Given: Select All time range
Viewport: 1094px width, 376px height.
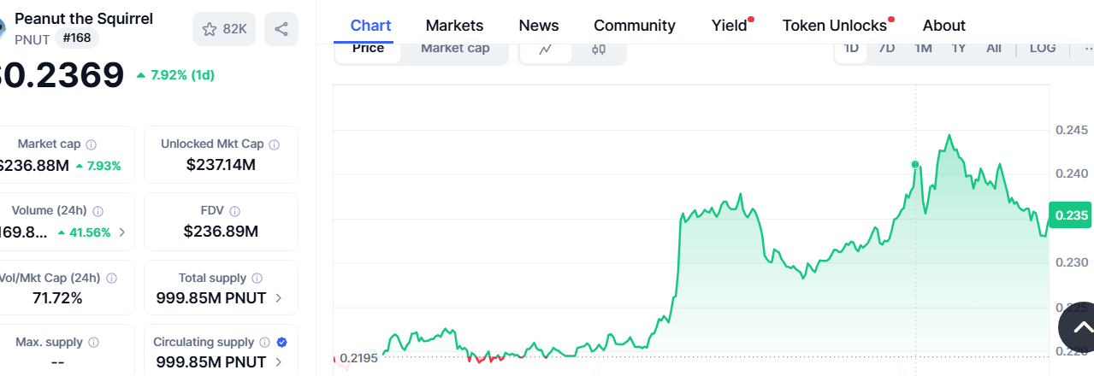Looking at the screenshot, I should pyautogui.click(x=993, y=48).
